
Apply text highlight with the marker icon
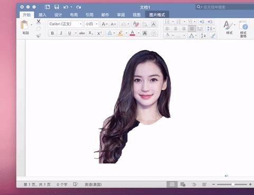click(x=120, y=33)
